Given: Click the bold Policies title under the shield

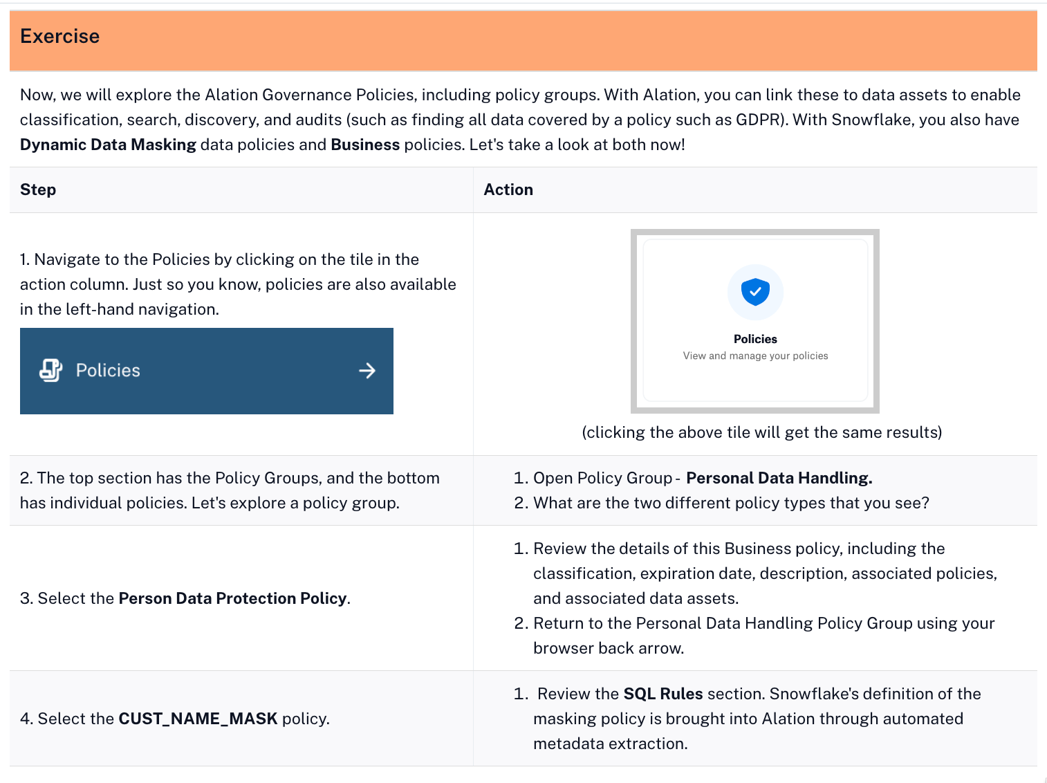Looking at the screenshot, I should 755,339.
